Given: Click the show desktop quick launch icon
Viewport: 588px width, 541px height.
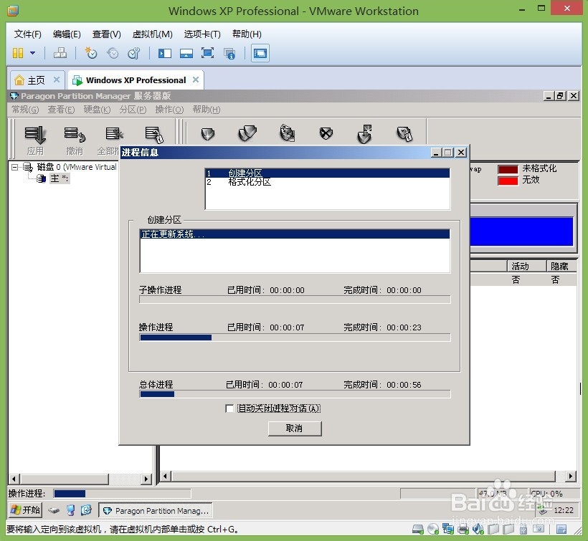Looking at the screenshot, I should [87, 510].
